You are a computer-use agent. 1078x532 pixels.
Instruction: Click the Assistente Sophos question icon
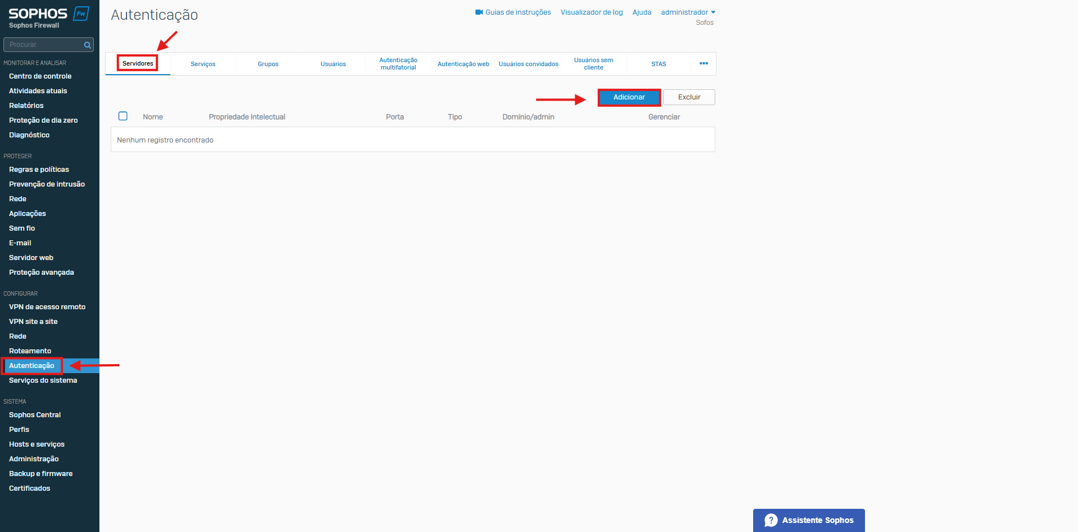771,520
